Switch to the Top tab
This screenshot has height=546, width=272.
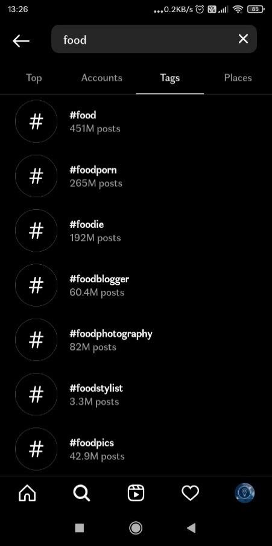[34, 78]
